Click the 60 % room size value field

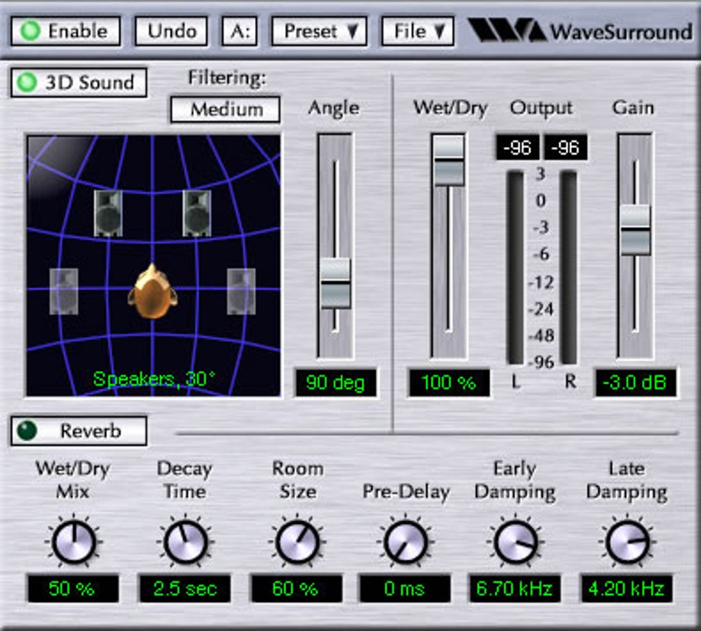tap(296, 588)
